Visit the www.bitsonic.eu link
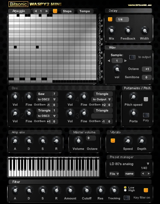Viewport: 160px width, 204px height. click(x=140, y=5)
